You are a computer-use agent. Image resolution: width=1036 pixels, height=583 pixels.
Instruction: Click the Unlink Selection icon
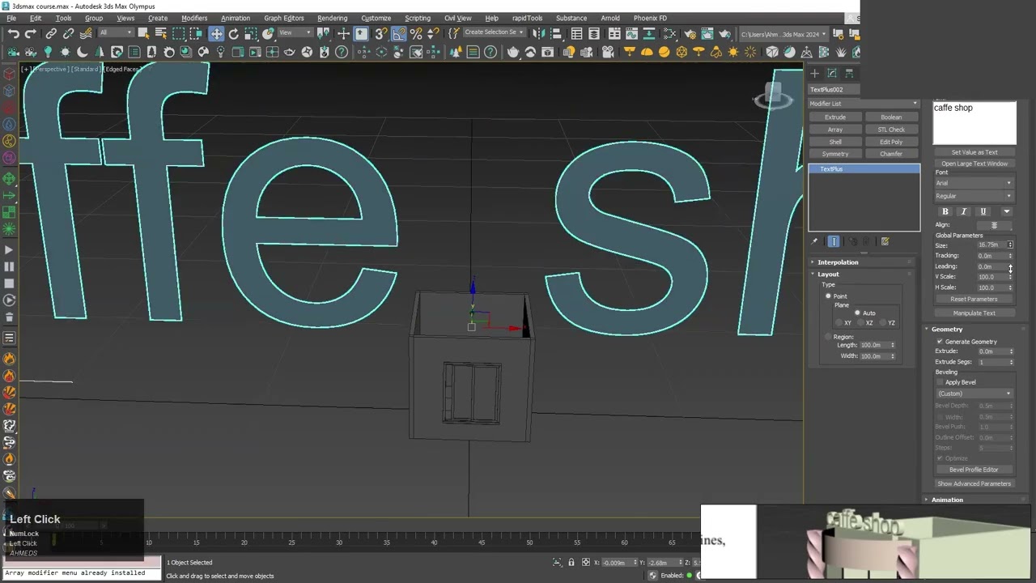click(68, 33)
